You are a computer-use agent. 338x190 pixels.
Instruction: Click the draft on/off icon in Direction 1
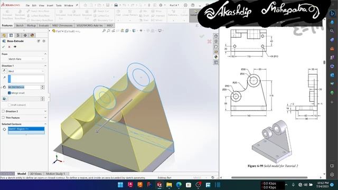(4, 99)
